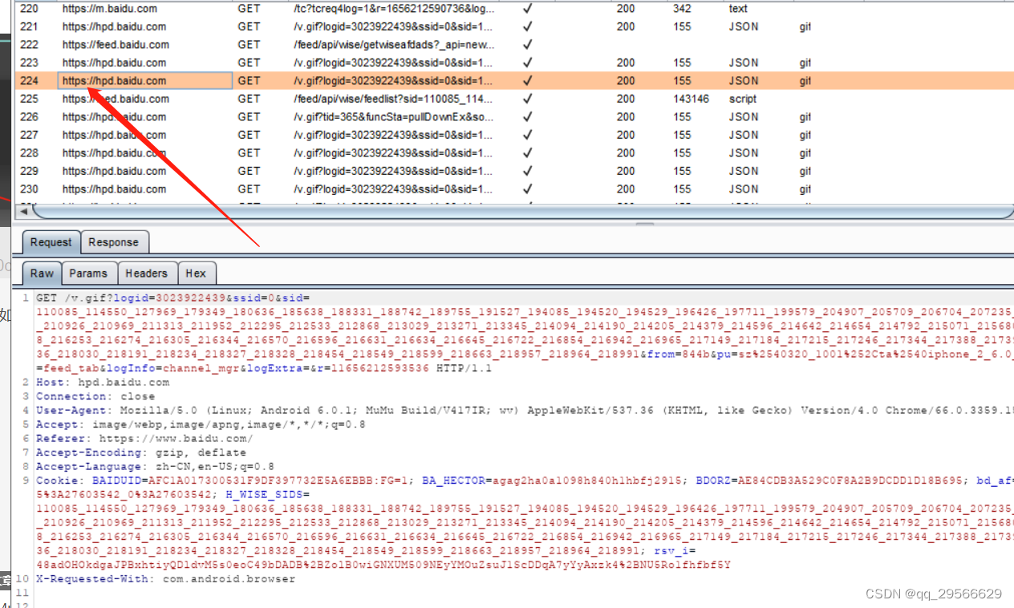The width and height of the screenshot is (1014, 608).
Task: Open the Raw view tab
Action: (x=42, y=274)
